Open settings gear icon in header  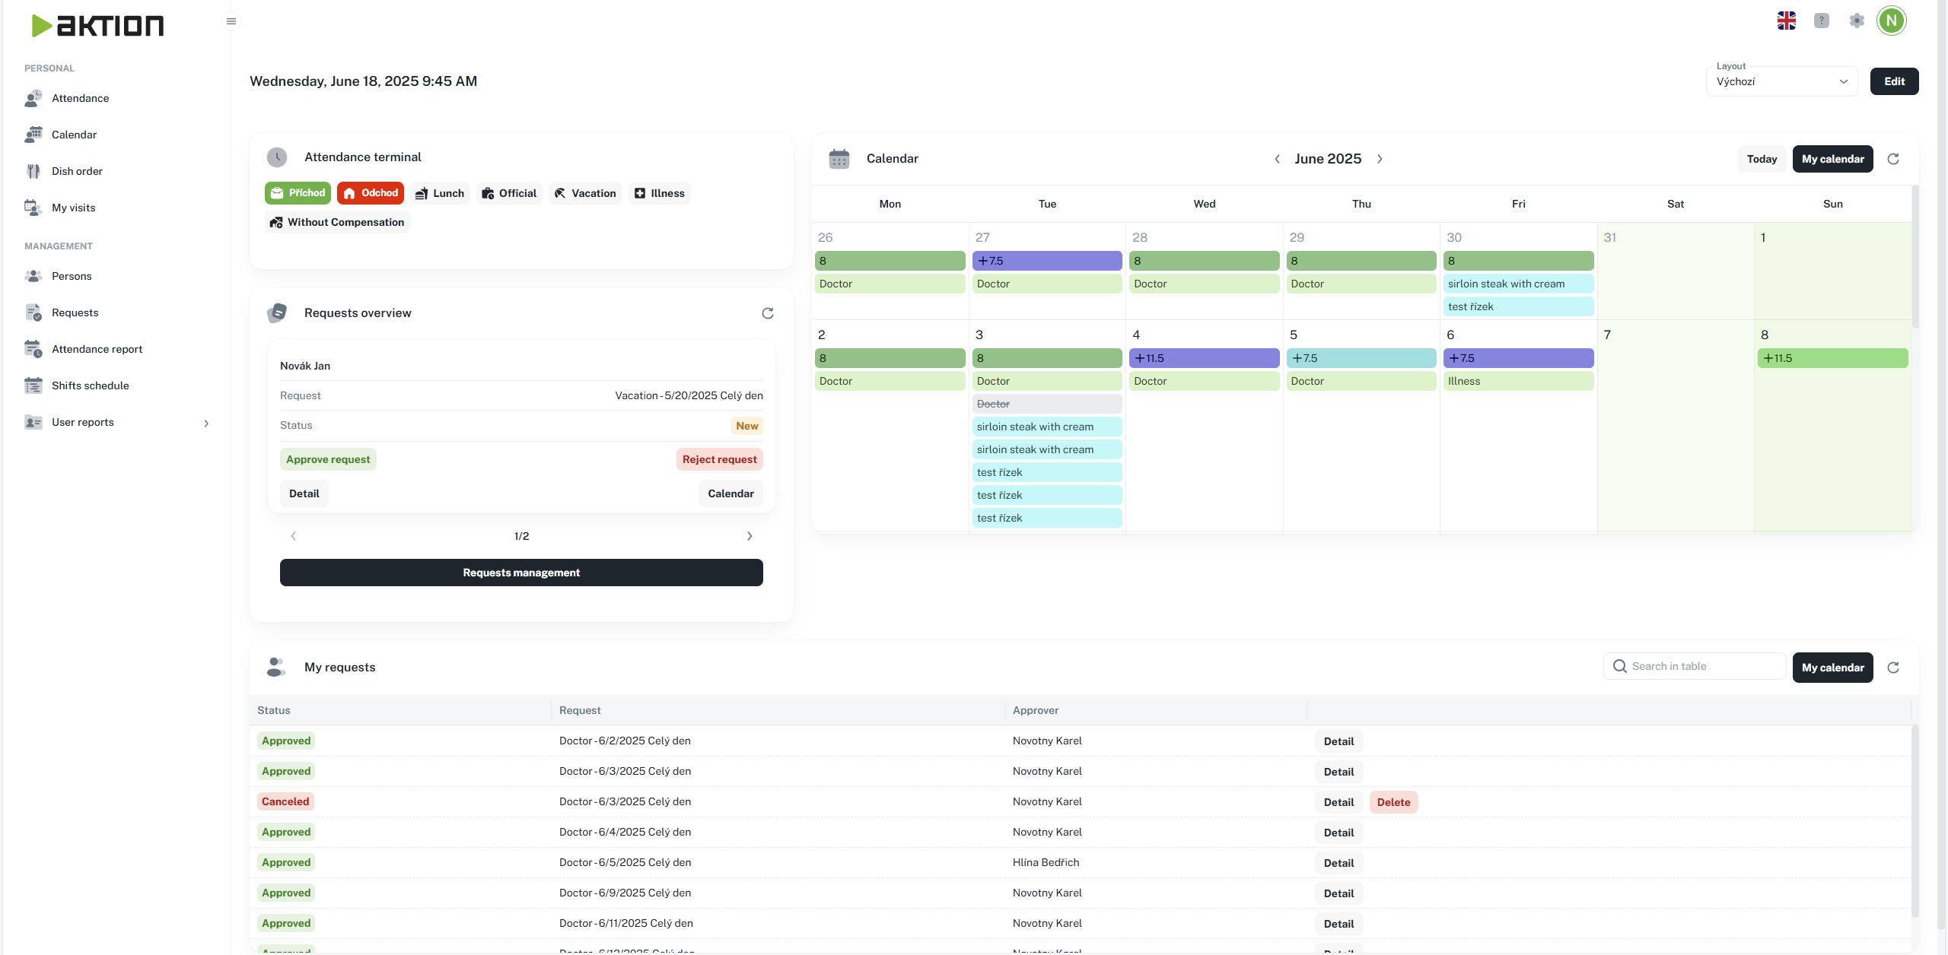1857,21
